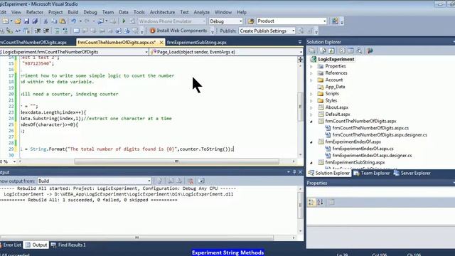The image size is (455, 256).
Task: Switch Properties to Categorized view
Action: coord(311,202)
